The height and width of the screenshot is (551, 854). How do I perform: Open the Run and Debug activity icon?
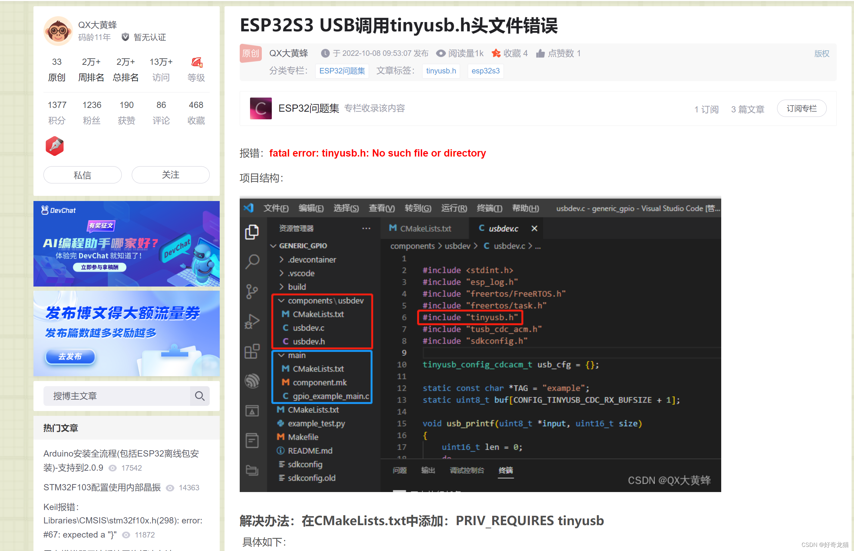coord(252,321)
